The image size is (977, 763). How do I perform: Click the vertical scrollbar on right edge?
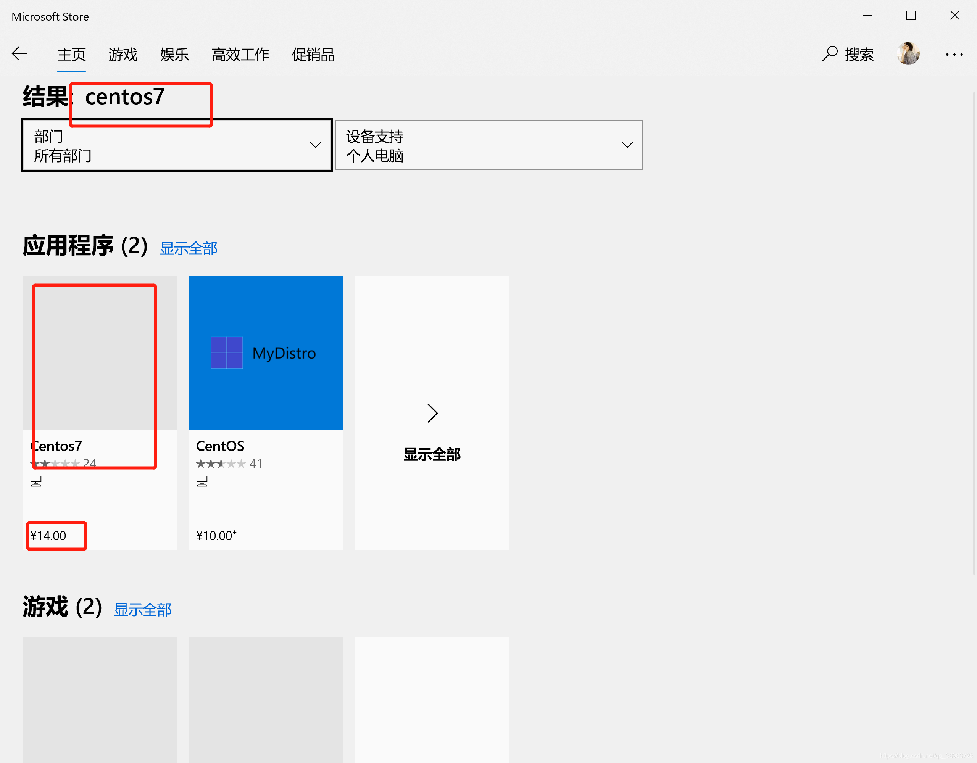pyautogui.click(x=974, y=333)
